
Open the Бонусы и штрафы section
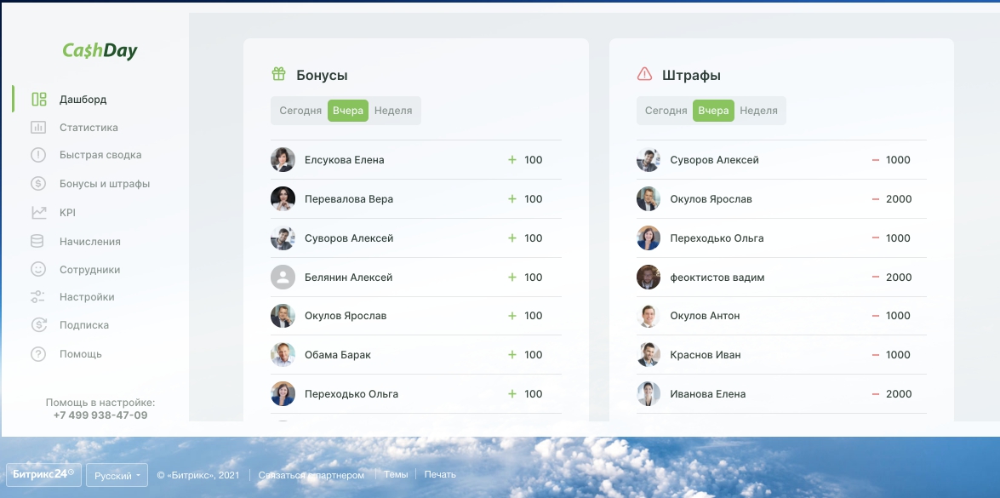[105, 184]
